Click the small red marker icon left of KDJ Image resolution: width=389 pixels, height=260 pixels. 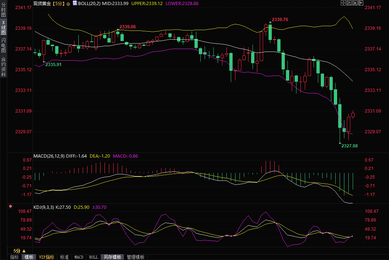click(x=11, y=207)
